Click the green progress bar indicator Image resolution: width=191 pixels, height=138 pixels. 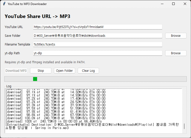coord(35,79)
